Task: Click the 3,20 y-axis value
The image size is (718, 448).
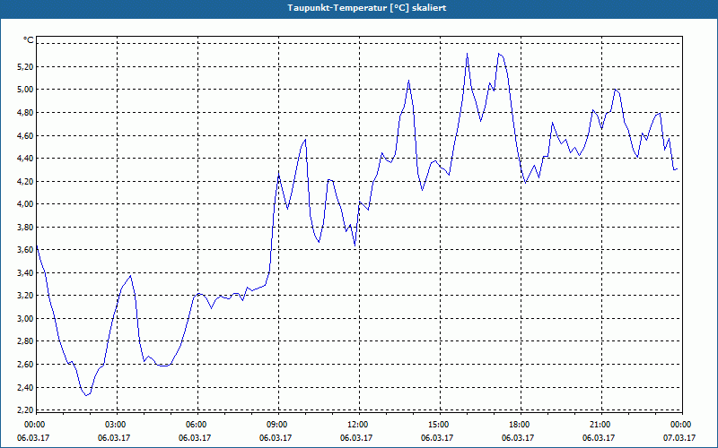Action: (x=26, y=296)
